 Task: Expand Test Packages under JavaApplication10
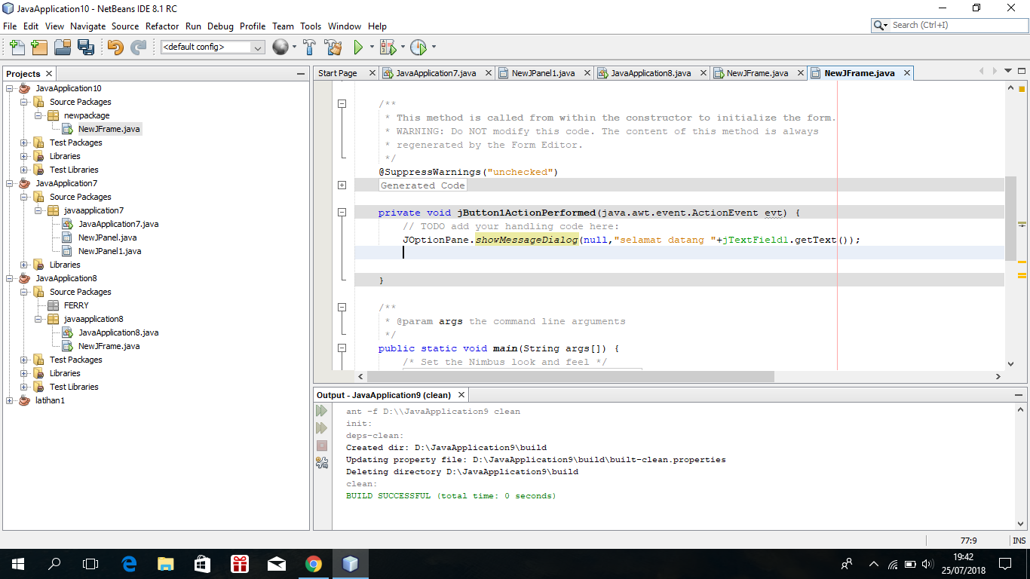pyautogui.click(x=24, y=142)
